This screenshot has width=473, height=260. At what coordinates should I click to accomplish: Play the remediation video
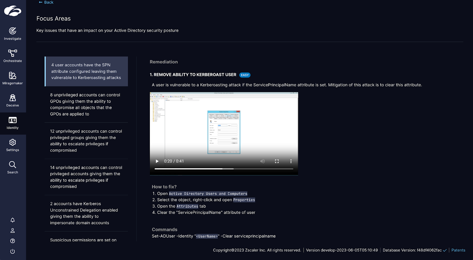157,161
